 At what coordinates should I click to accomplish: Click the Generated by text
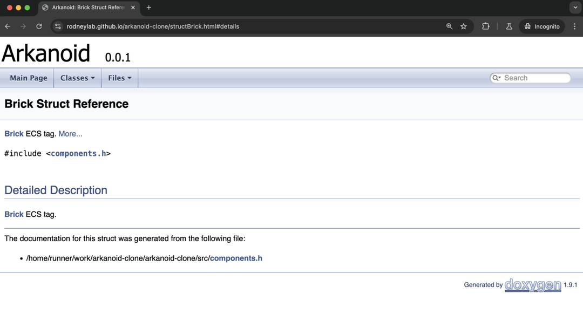(483, 285)
